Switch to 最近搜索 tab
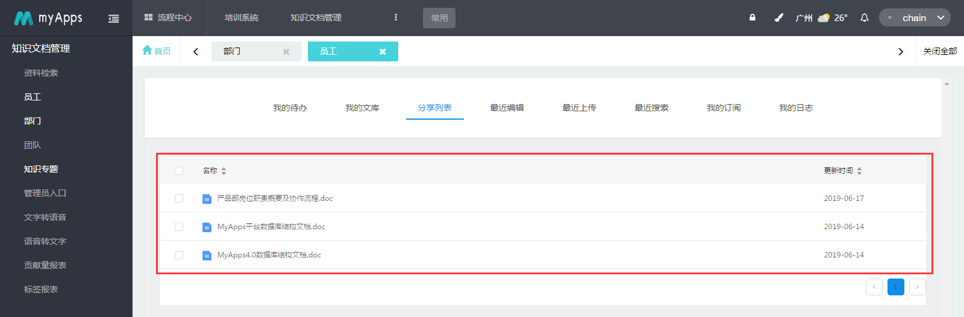Image resolution: width=964 pixels, height=317 pixels. (x=651, y=108)
